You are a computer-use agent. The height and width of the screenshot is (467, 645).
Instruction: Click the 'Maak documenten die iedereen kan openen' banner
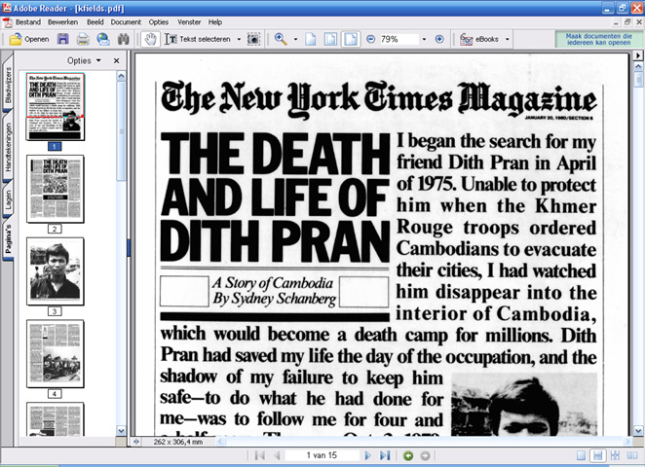(598, 40)
